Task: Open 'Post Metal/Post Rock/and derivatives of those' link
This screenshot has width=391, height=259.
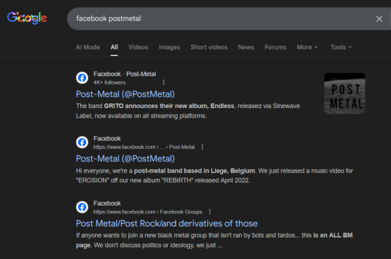Action: [x=167, y=223]
